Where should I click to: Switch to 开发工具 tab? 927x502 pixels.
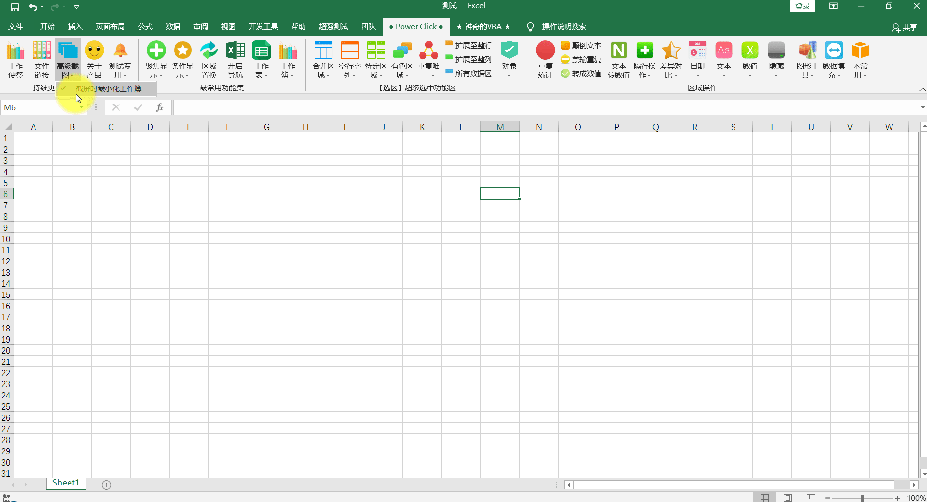[263, 27]
